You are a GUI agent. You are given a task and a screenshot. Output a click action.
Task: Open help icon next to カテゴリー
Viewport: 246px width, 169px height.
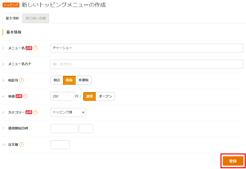point(35,112)
